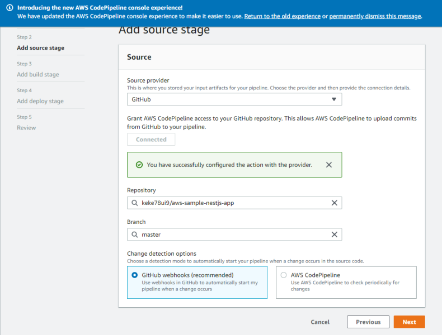Click the Cancel button
The image size is (442, 335).
coord(320,322)
